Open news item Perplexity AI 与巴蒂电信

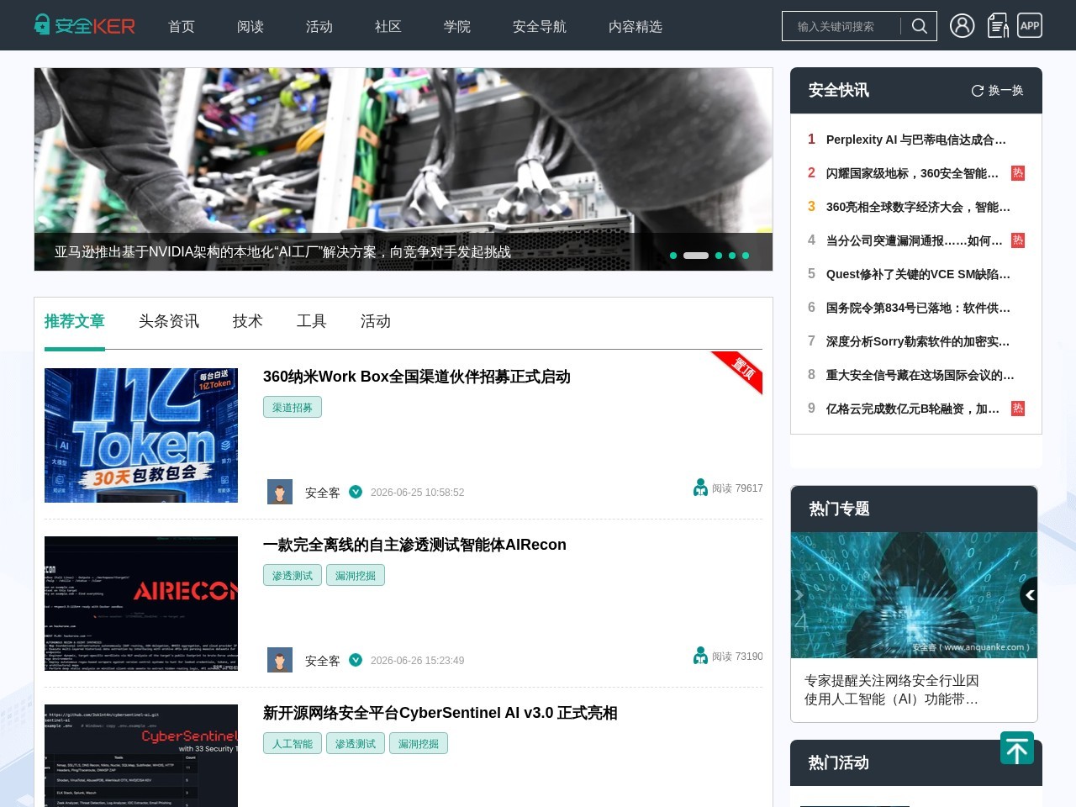[916, 140]
